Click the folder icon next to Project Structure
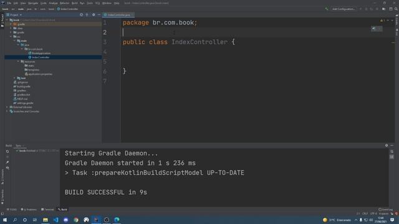Image resolution: width=399 pixels, height=224 pixels. coord(384,9)
